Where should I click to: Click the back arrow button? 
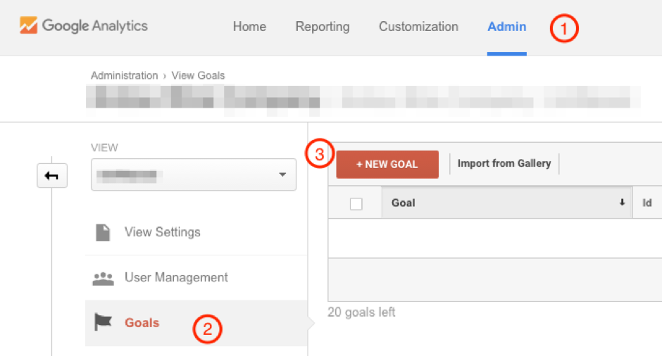[x=51, y=176]
